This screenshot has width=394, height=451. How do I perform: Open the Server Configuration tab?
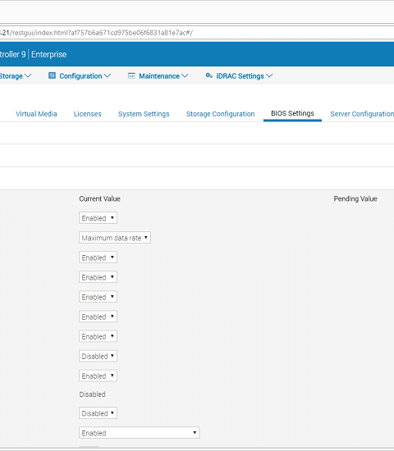[362, 114]
